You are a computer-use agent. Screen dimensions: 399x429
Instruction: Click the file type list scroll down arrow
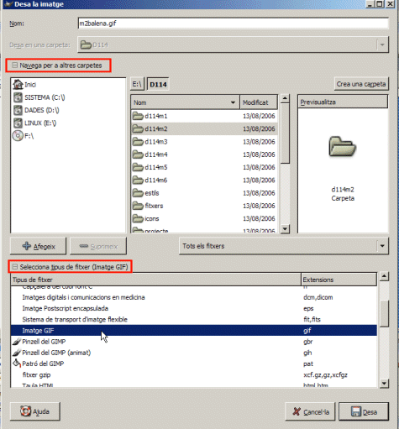[x=384, y=383]
